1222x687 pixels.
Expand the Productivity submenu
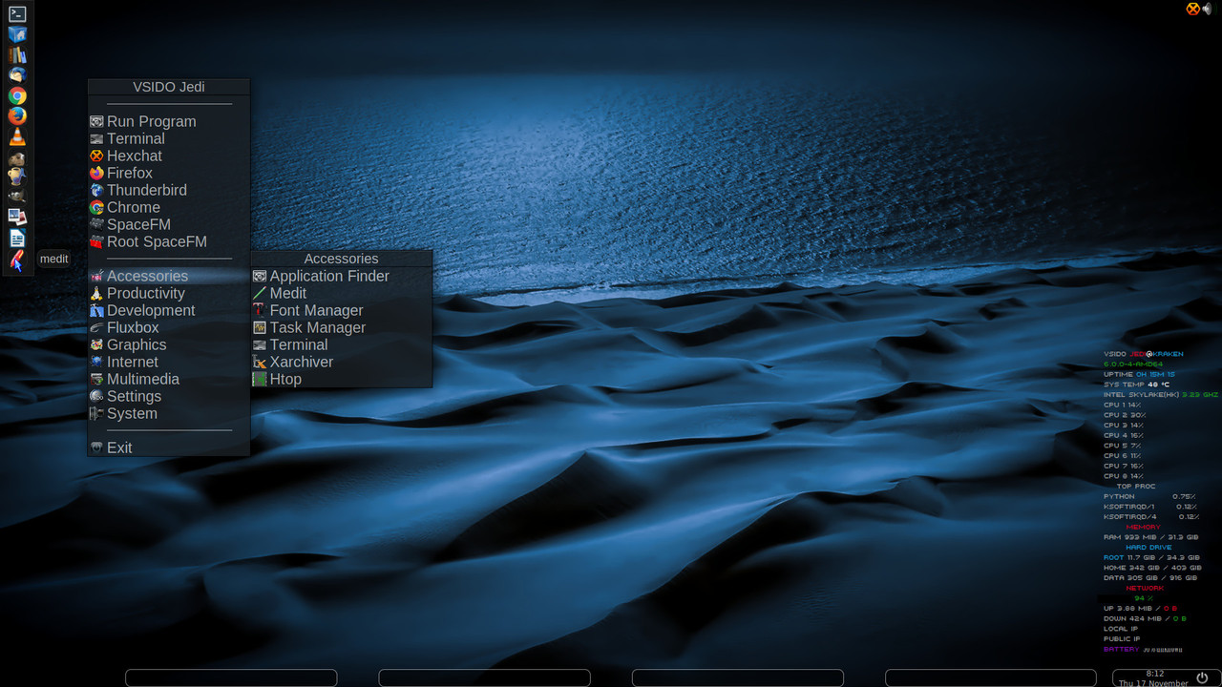pos(169,293)
